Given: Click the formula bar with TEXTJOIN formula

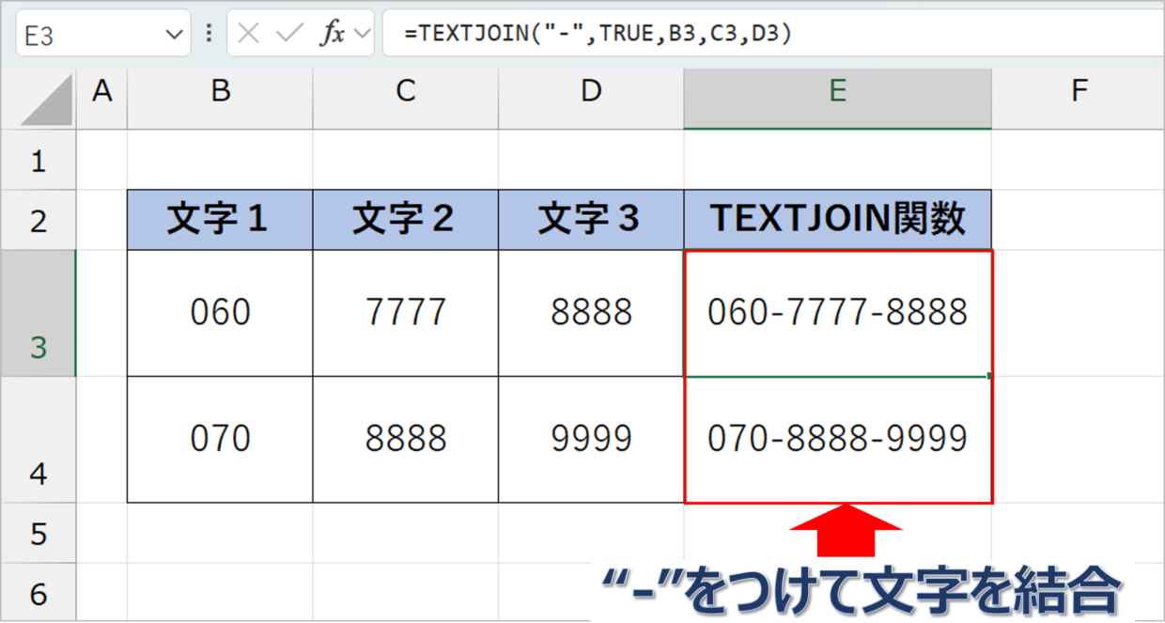Looking at the screenshot, I should click(772, 35).
